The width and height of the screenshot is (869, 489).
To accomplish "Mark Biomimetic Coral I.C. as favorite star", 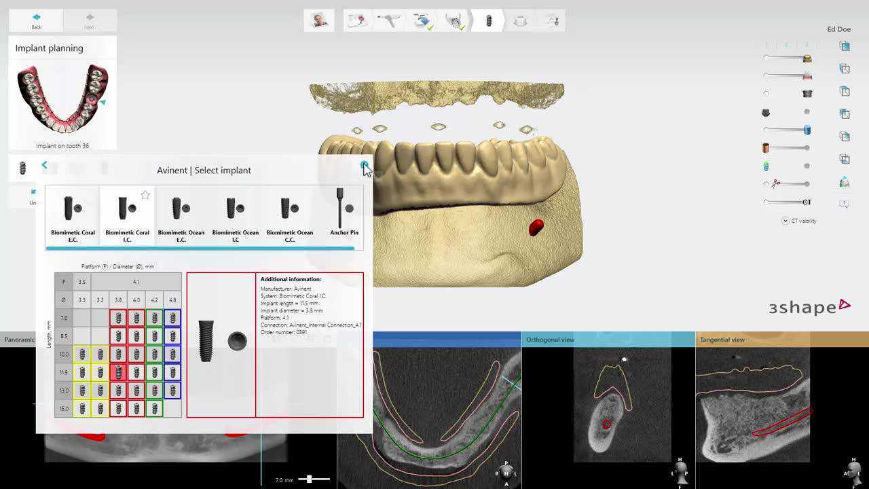I will (145, 195).
